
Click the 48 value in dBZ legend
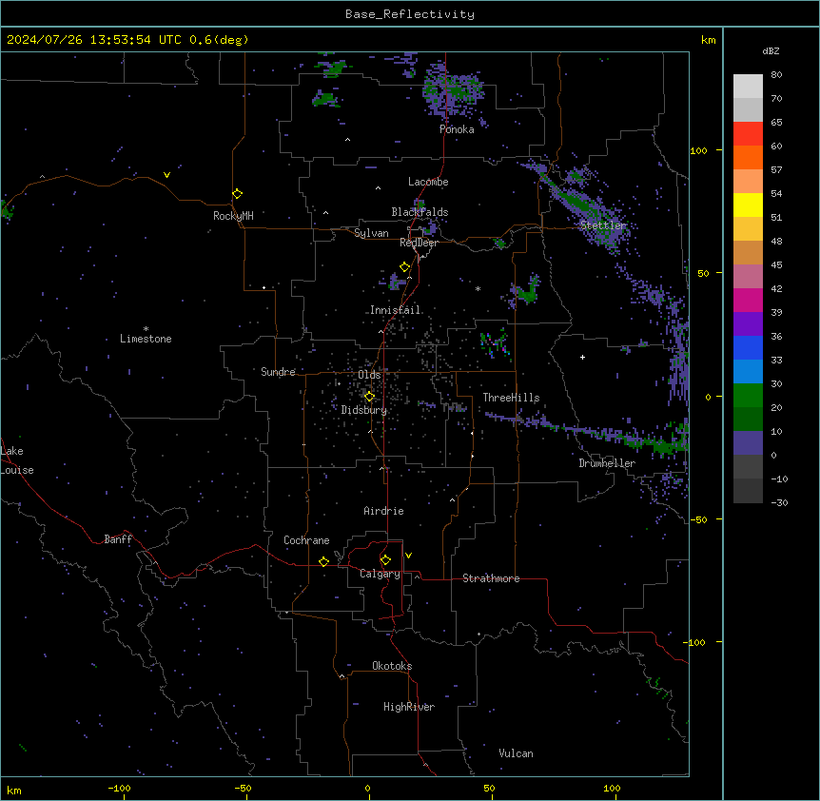point(776,241)
